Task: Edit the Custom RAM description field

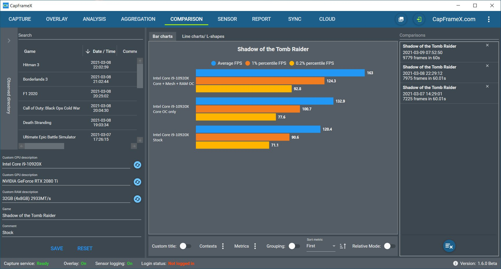Action: [66, 198]
